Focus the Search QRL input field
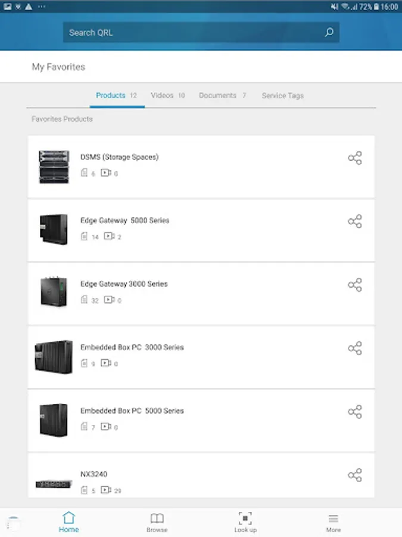Image resolution: width=402 pixels, height=537 pixels. click(201, 32)
